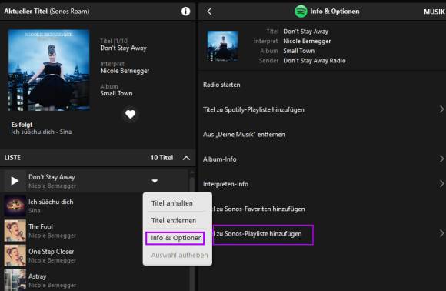Expand the Interpreten-Info chevron
This screenshot has height=291, width=446.
[441, 184]
